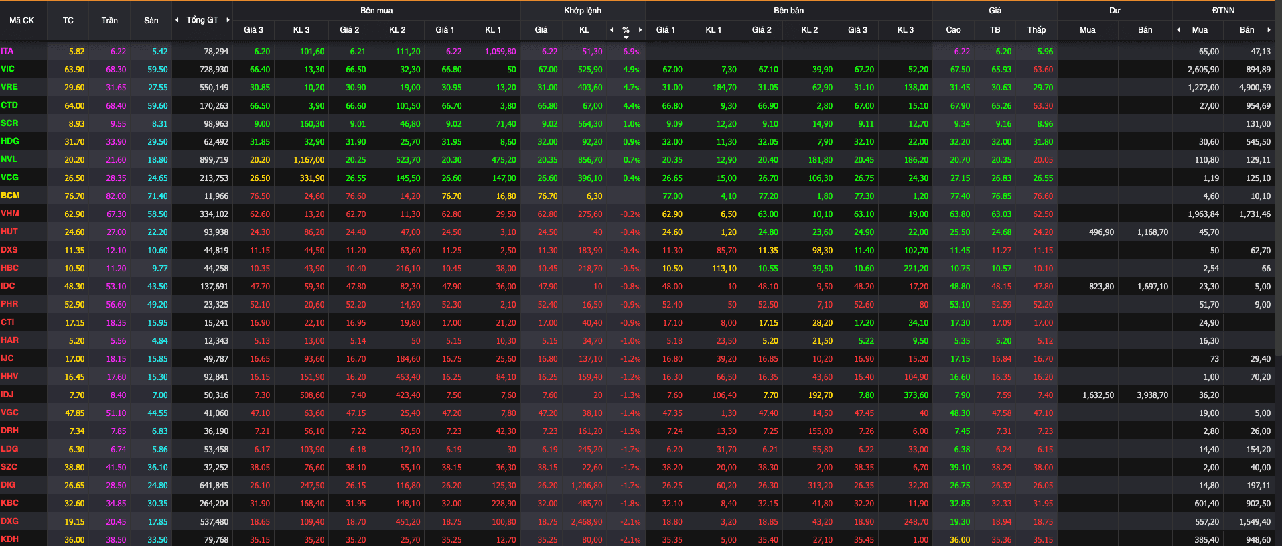Open the VHM stock symbol
This screenshot has width=1282, height=546.
tap(10, 214)
